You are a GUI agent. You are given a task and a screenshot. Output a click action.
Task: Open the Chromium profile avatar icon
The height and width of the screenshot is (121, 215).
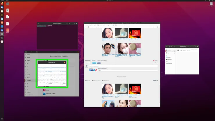click(x=157, y=27)
